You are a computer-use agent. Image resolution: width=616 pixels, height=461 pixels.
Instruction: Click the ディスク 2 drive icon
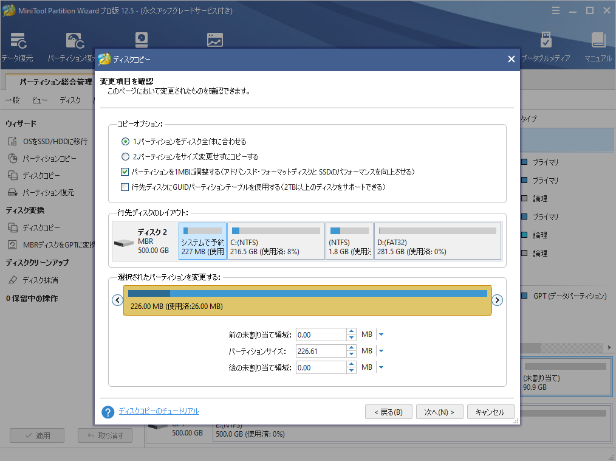(124, 243)
